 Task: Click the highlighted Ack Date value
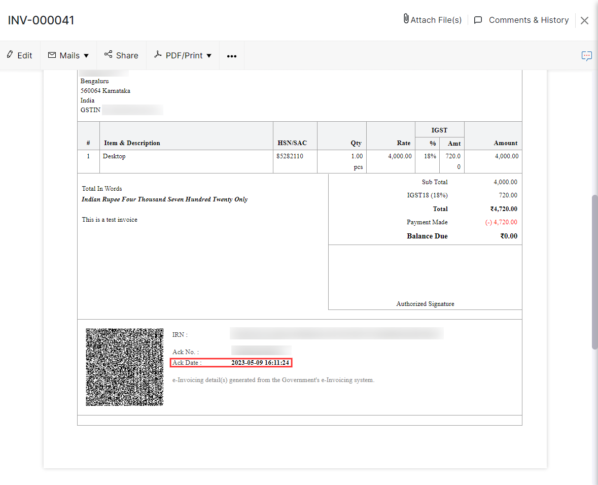click(260, 363)
